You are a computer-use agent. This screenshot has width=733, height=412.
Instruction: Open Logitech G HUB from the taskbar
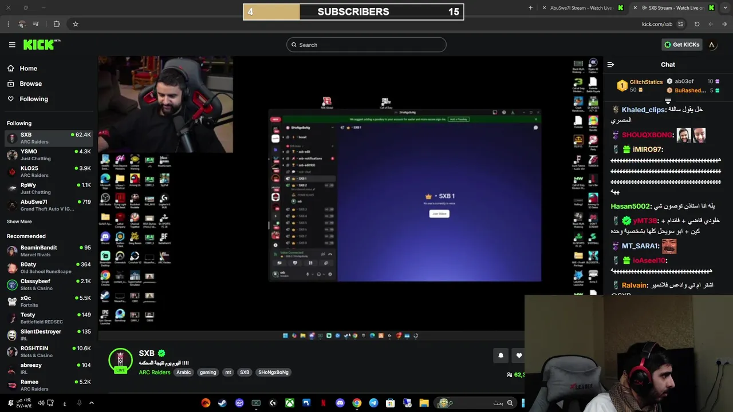pos(273,403)
